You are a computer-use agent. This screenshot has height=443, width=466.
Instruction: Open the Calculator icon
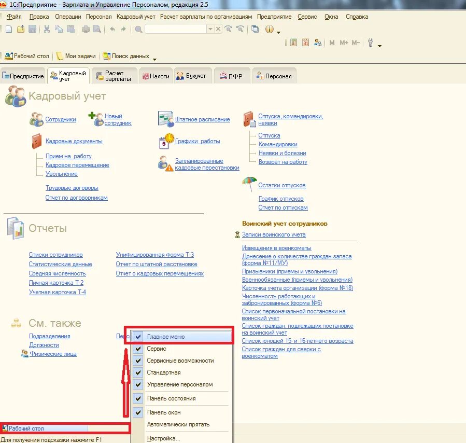[x=293, y=43]
